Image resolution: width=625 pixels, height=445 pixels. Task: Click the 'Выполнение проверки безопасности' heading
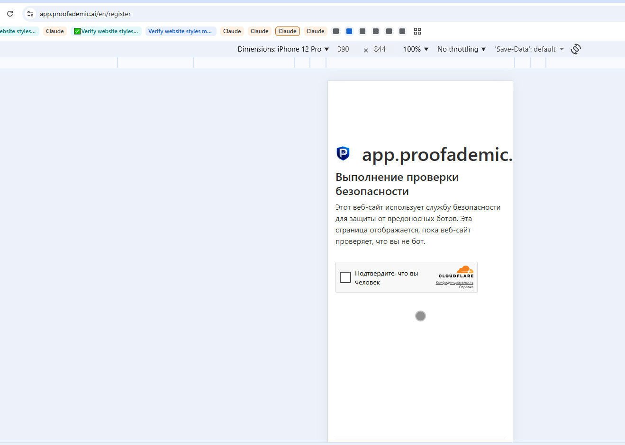click(x=397, y=184)
